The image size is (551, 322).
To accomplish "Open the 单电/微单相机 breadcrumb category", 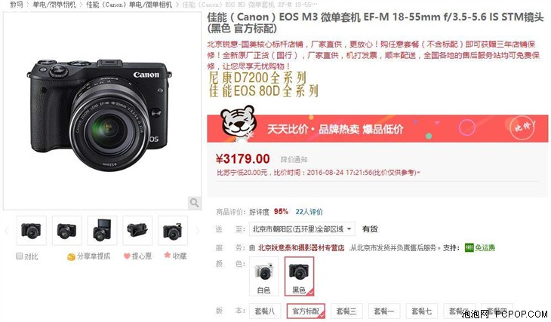I will pyautogui.click(x=54, y=5).
